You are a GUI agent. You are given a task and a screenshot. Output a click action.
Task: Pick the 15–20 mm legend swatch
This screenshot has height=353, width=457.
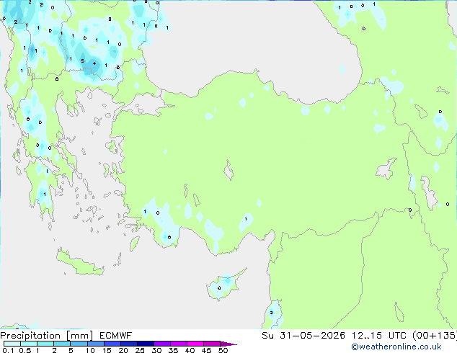pos(112,344)
